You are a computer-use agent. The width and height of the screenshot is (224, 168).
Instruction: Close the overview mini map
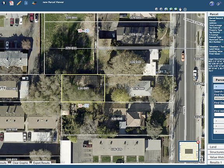(198, 142)
